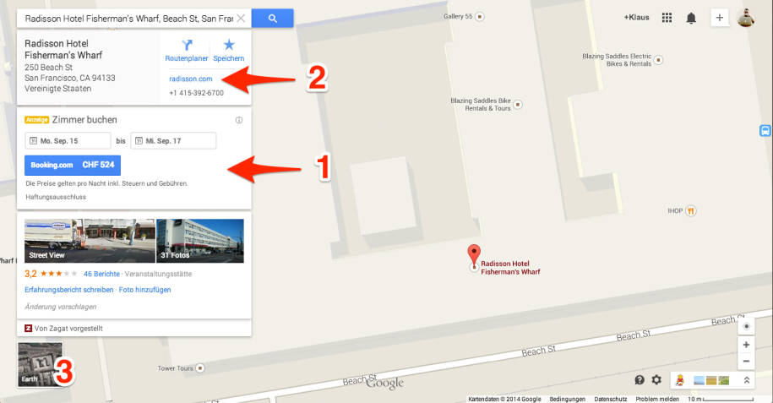Screen dimensions: 773x403
Task: Open radisson.com website link
Action: click(x=191, y=79)
